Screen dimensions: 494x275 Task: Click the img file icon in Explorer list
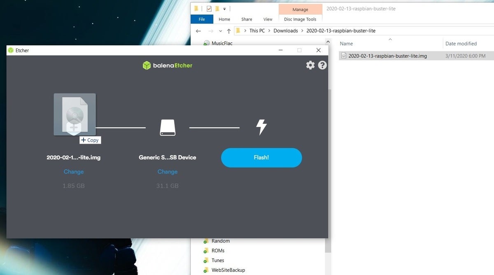coord(344,56)
